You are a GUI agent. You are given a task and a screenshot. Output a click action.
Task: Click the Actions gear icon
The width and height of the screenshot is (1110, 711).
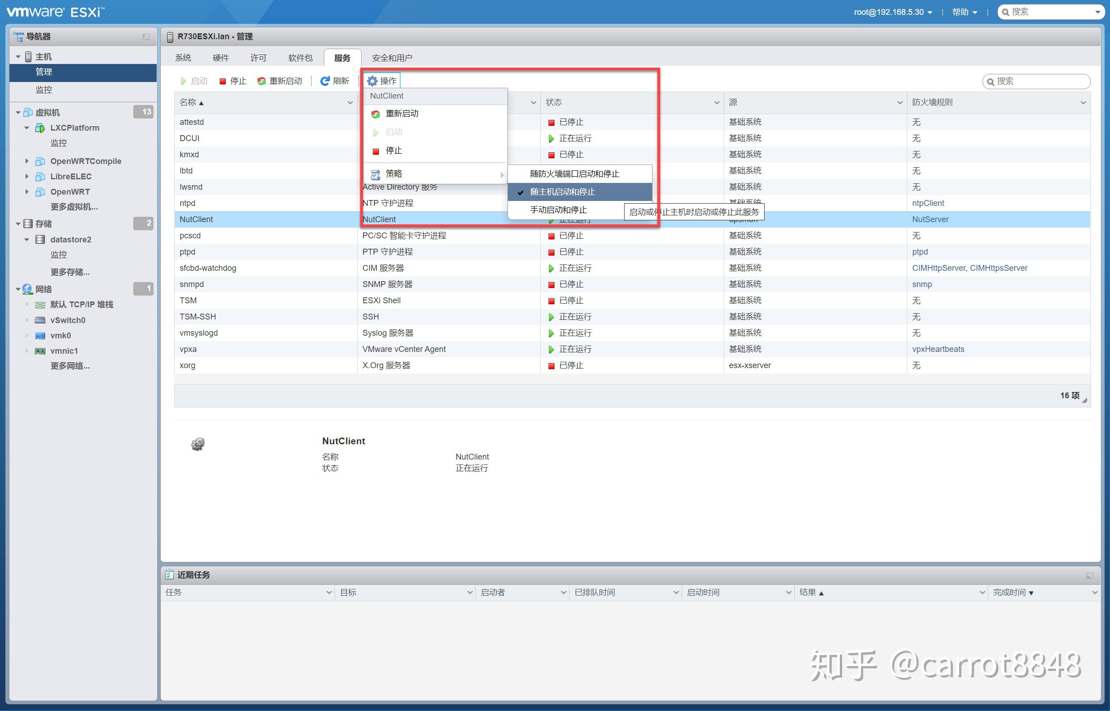click(372, 81)
